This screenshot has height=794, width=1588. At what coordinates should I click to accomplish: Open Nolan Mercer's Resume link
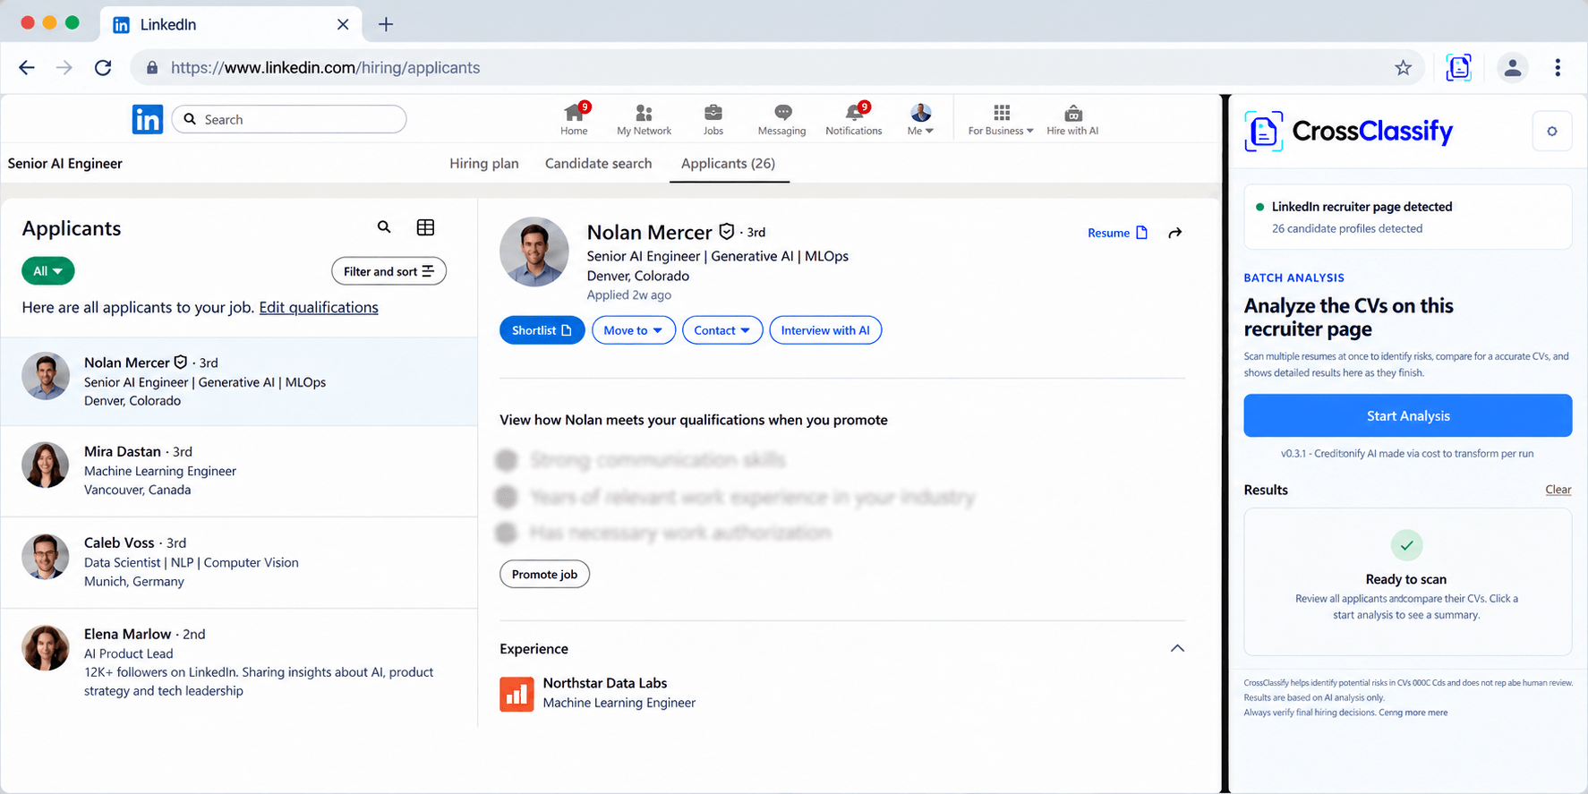pyautogui.click(x=1117, y=233)
